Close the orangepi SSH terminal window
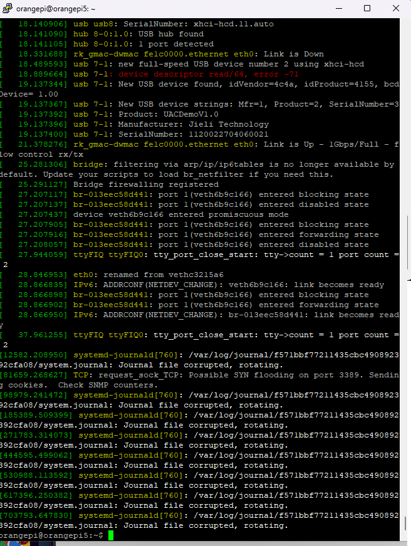This screenshot has height=546, width=411. pos(397,8)
